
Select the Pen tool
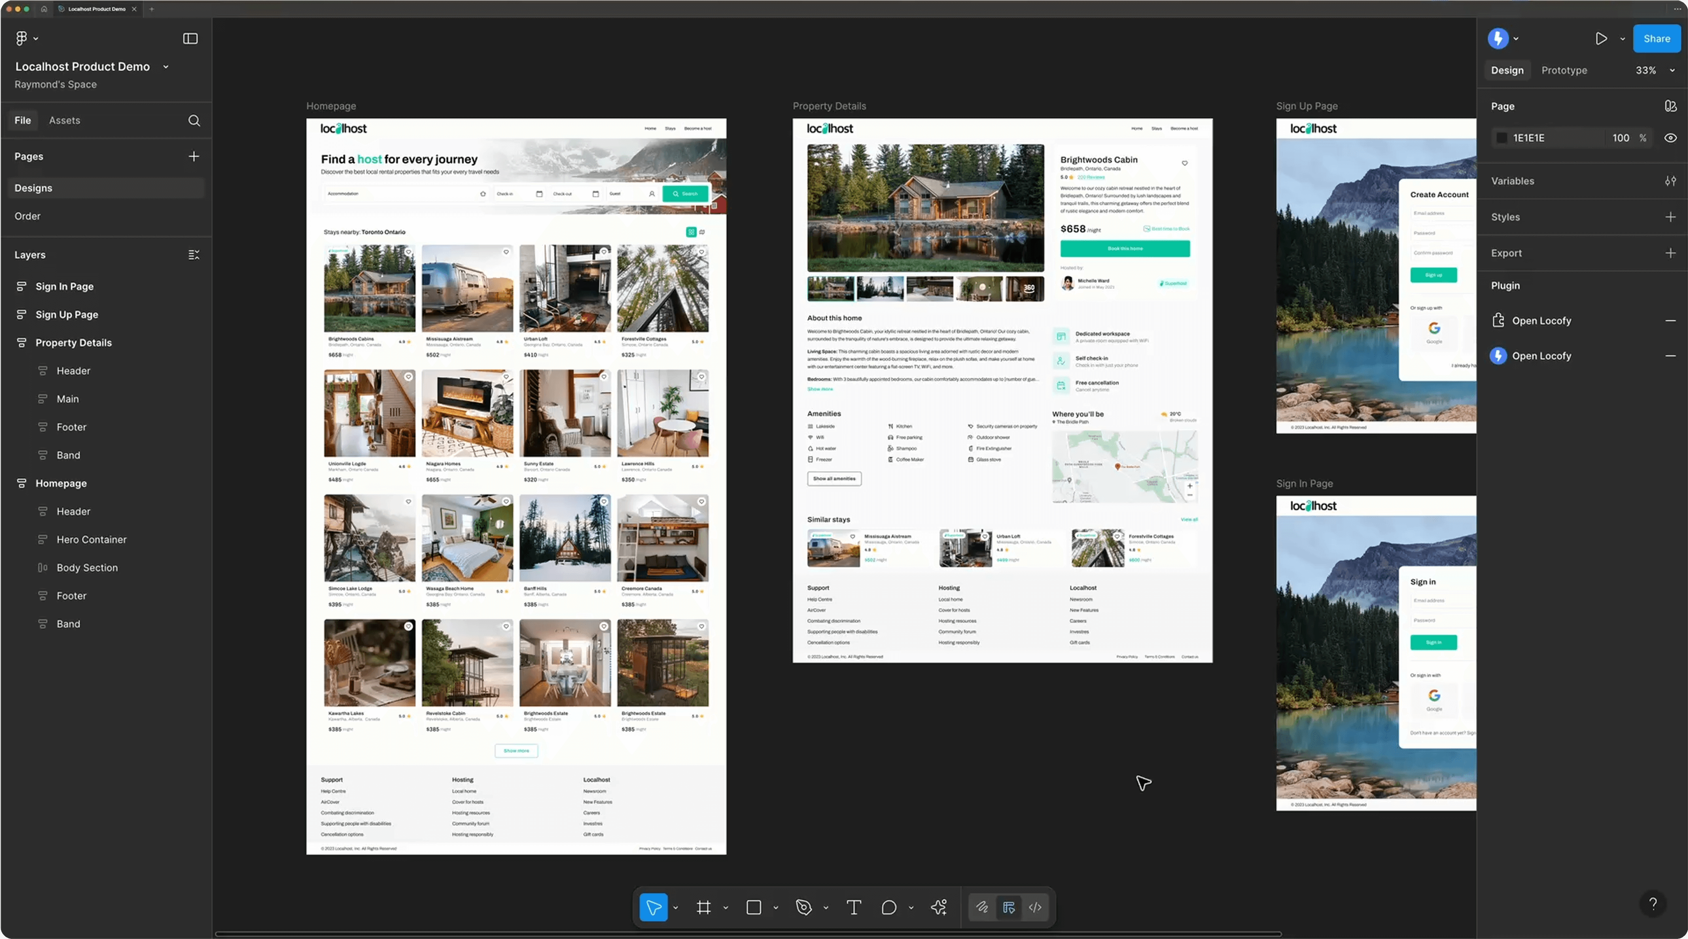click(804, 907)
